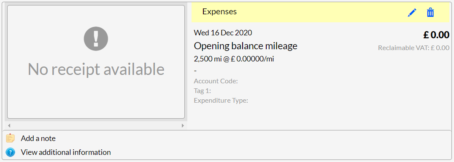Click the Expenditure Type field label
The height and width of the screenshot is (162, 454).
221,101
